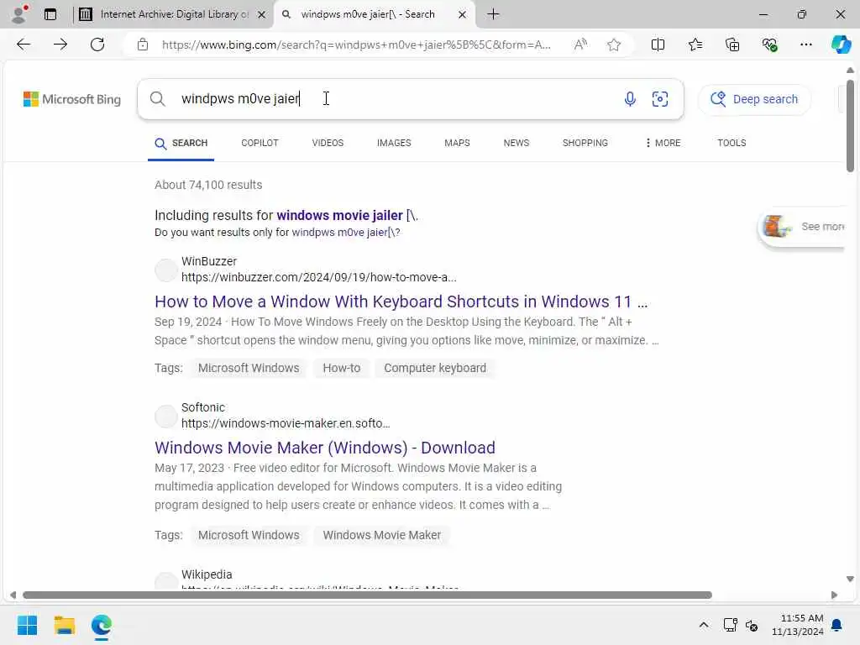Switch to COPILOT tab
This screenshot has width=860, height=645.
pyautogui.click(x=260, y=143)
